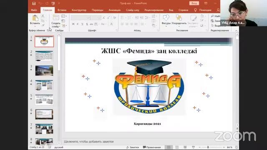Redo action in quick access toolbar

tap(47, 3)
